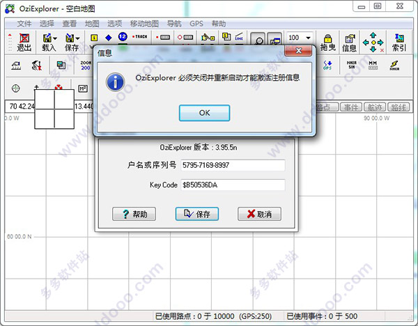Screen dimensions: 418x326
Task: Click the crosshair target icon
Action: [x=16, y=88]
